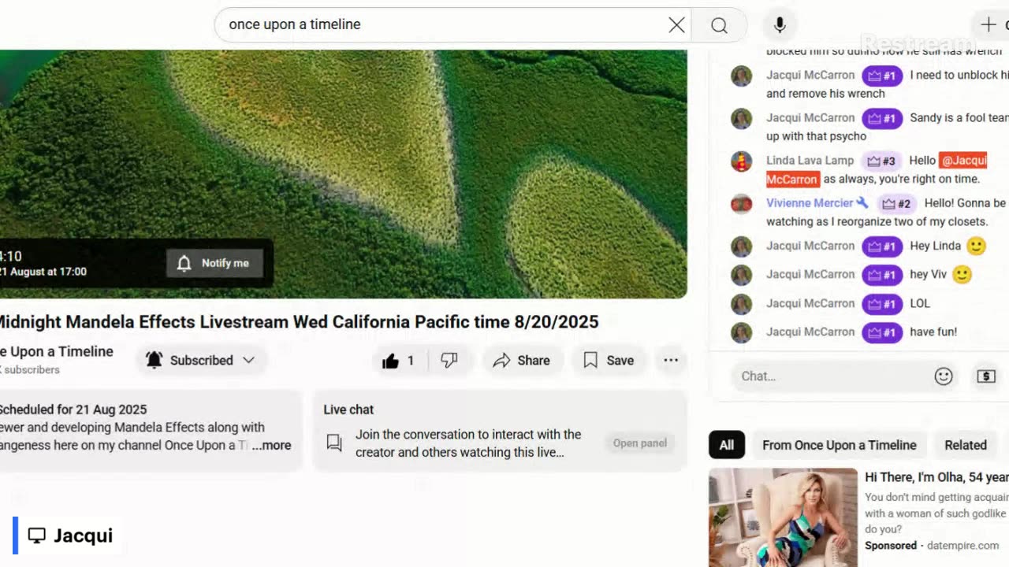This screenshot has width=1009, height=567.
Task: Click the @Jacqui McCarron highlighted mention
Action: (877, 169)
